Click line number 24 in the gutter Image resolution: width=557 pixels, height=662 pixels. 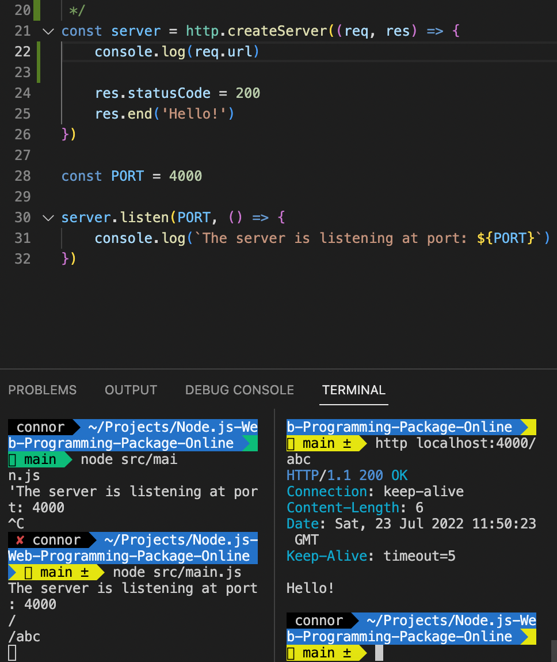tap(23, 93)
